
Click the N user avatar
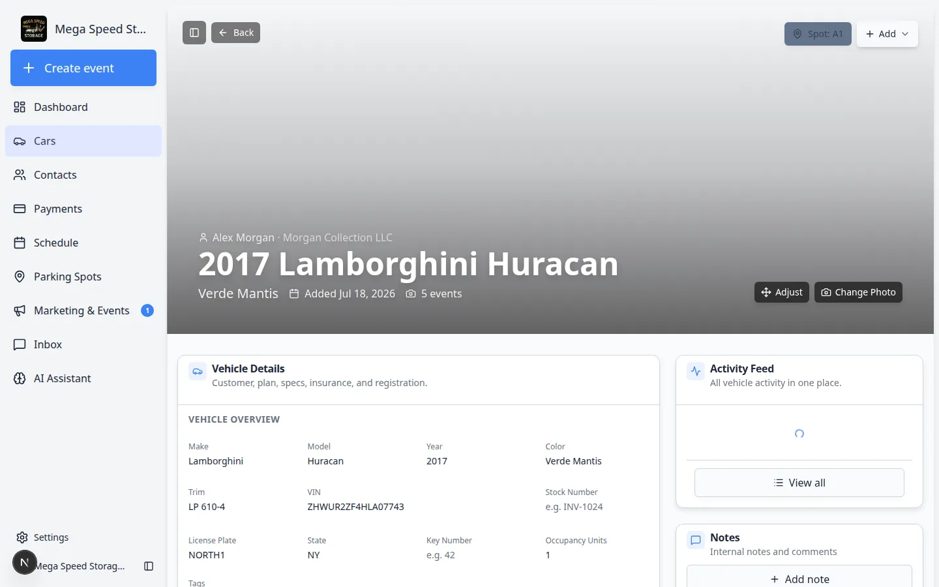point(25,562)
